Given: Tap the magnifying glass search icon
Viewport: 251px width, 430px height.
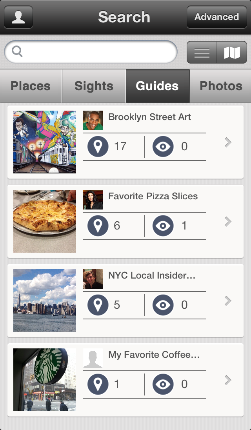Looking at the screenshot, I should 17,51.
